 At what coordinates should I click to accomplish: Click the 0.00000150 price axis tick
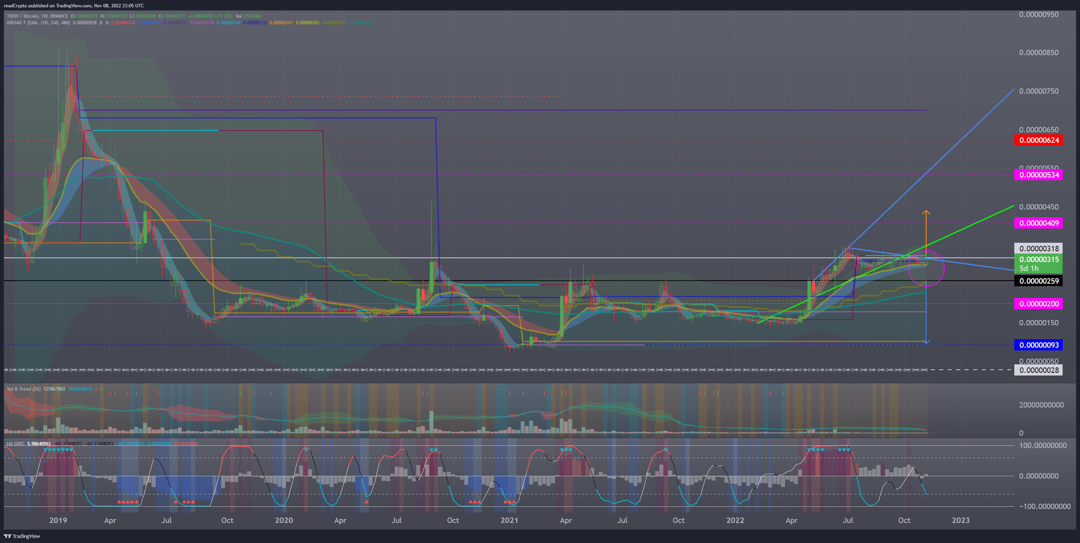(x=1039, y=323)
